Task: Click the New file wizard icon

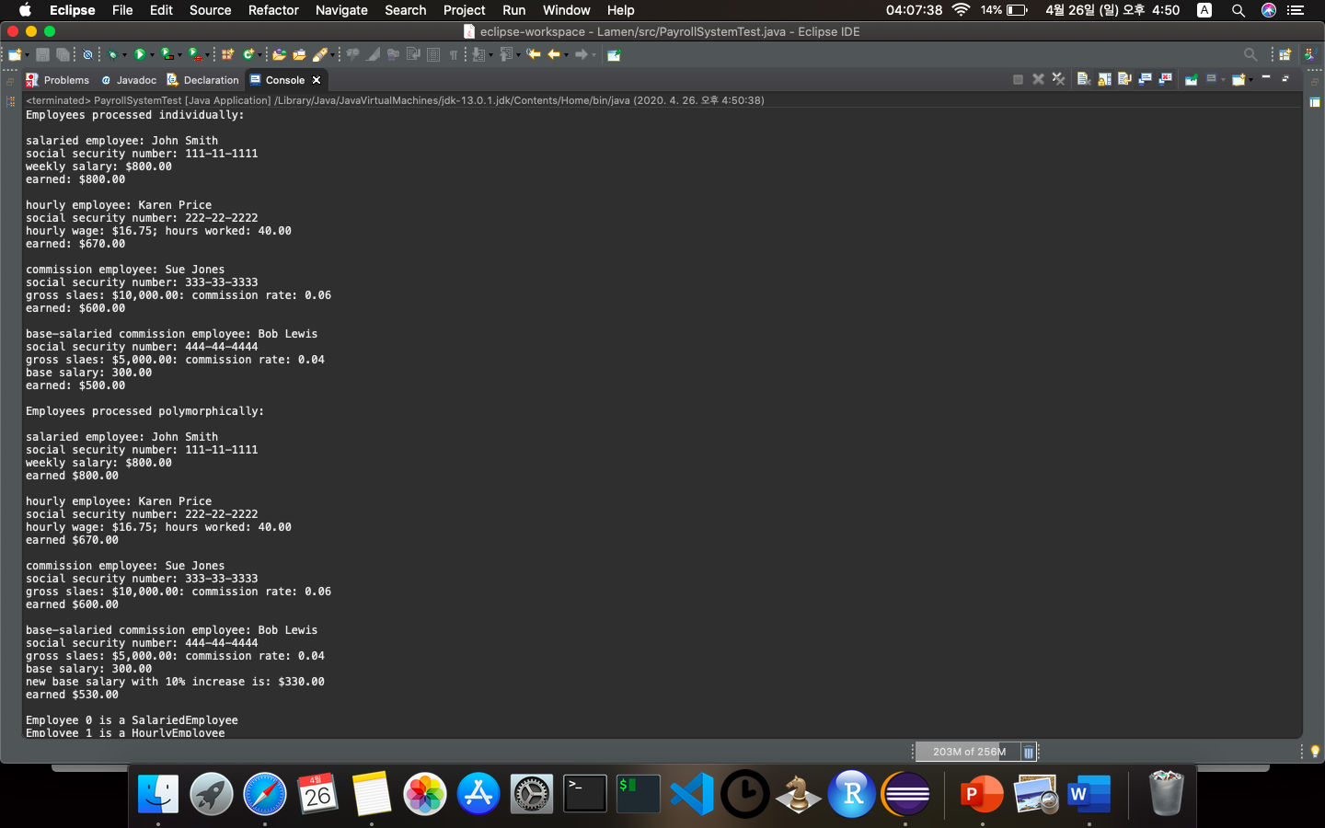Action: coord(15,54)
